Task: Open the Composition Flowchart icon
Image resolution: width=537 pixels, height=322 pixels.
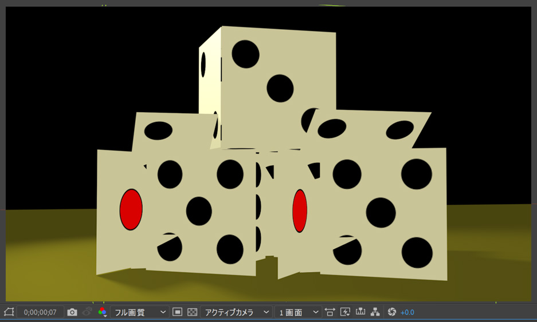Action: pos(375,312)
